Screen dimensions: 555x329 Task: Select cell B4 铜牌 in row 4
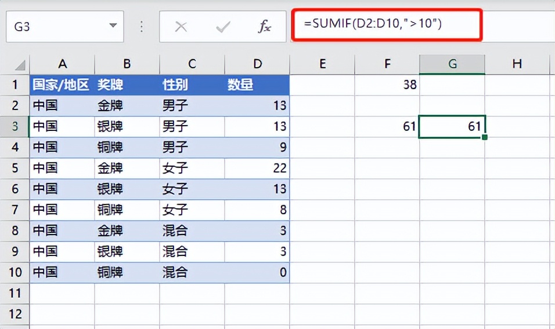[x=127, y=147]
